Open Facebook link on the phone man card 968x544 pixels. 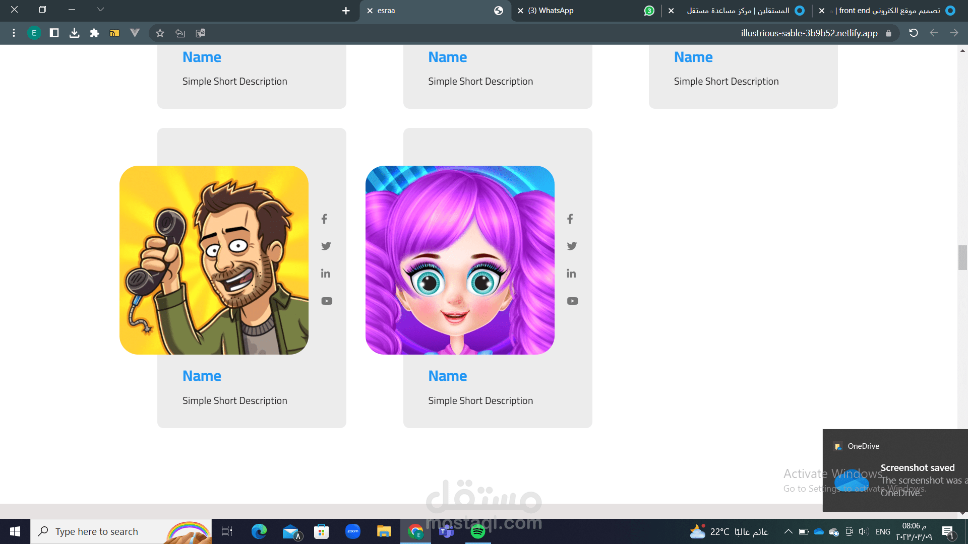324,219
